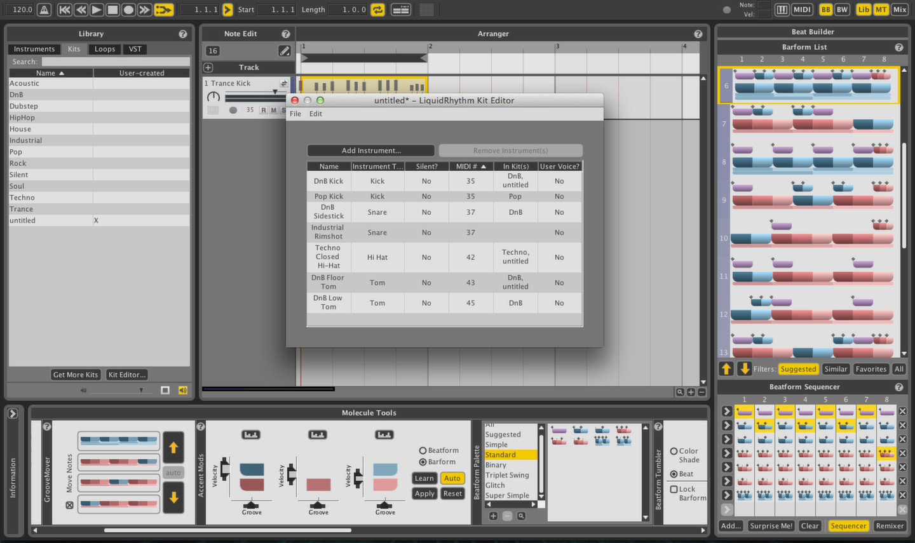Select the pencil edit icon in Note Edit panel

285,51
